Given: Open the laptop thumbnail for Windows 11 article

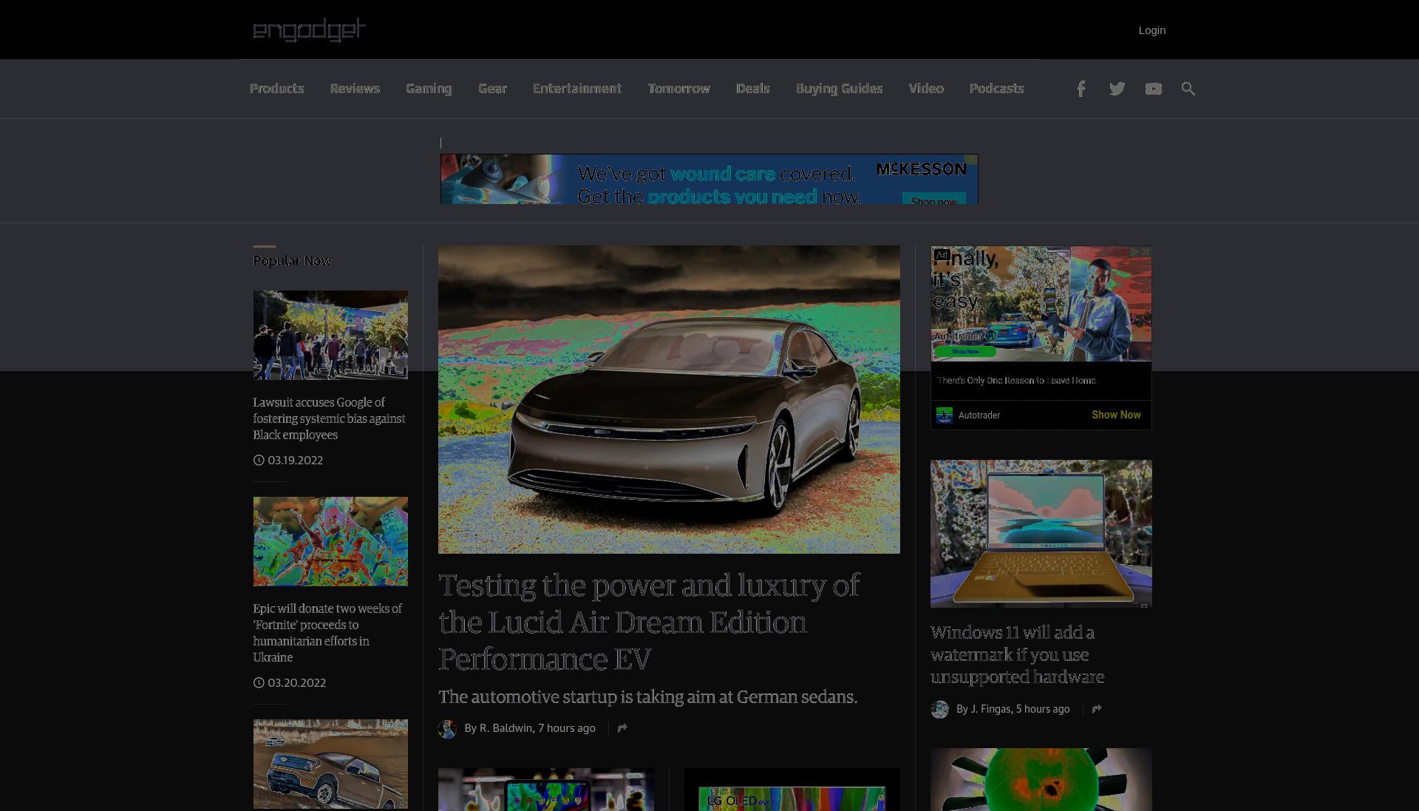Looking at the screenshot, I should point(1041,534).
